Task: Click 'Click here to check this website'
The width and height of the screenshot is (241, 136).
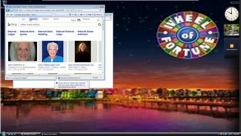Action: click(72, 83)
